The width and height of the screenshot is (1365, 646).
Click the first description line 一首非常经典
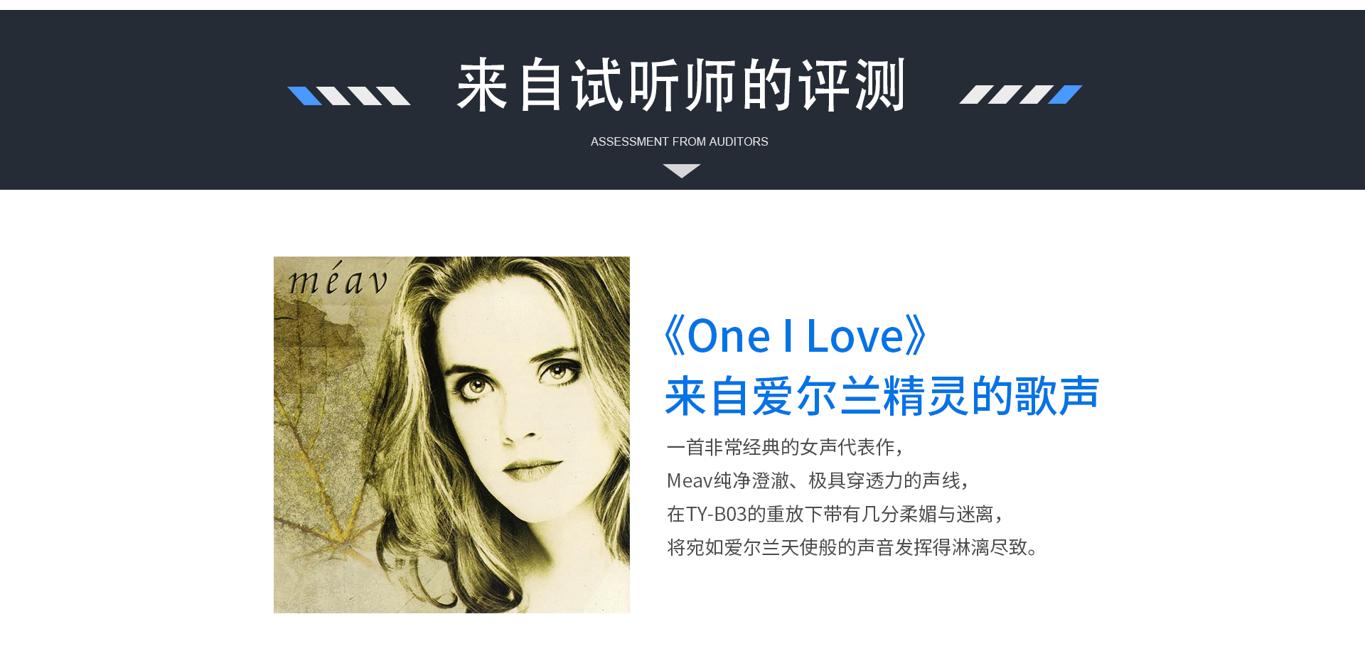click(785, 447)
